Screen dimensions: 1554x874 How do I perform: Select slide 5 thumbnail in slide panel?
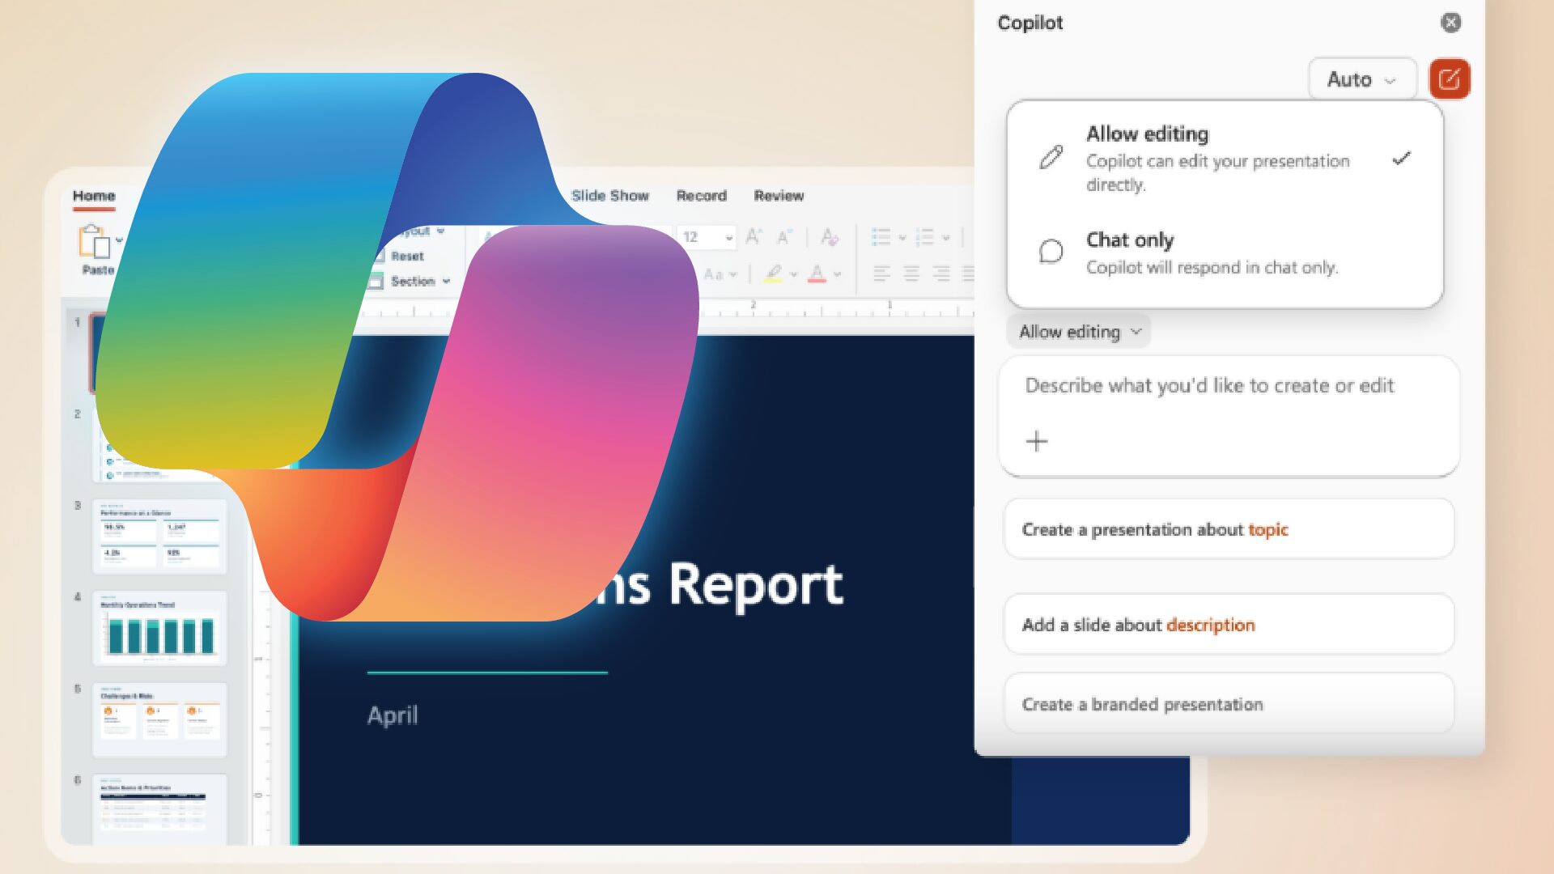coord(159,719)
